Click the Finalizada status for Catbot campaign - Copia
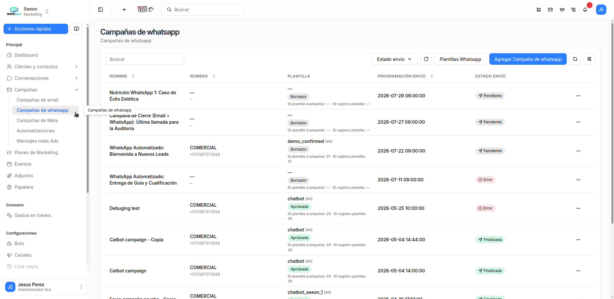The image size is (614, 299). [x=490, y=240]
